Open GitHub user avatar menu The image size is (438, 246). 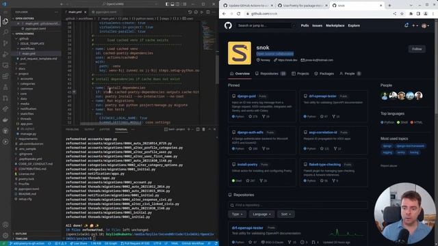tap(426, 26)
